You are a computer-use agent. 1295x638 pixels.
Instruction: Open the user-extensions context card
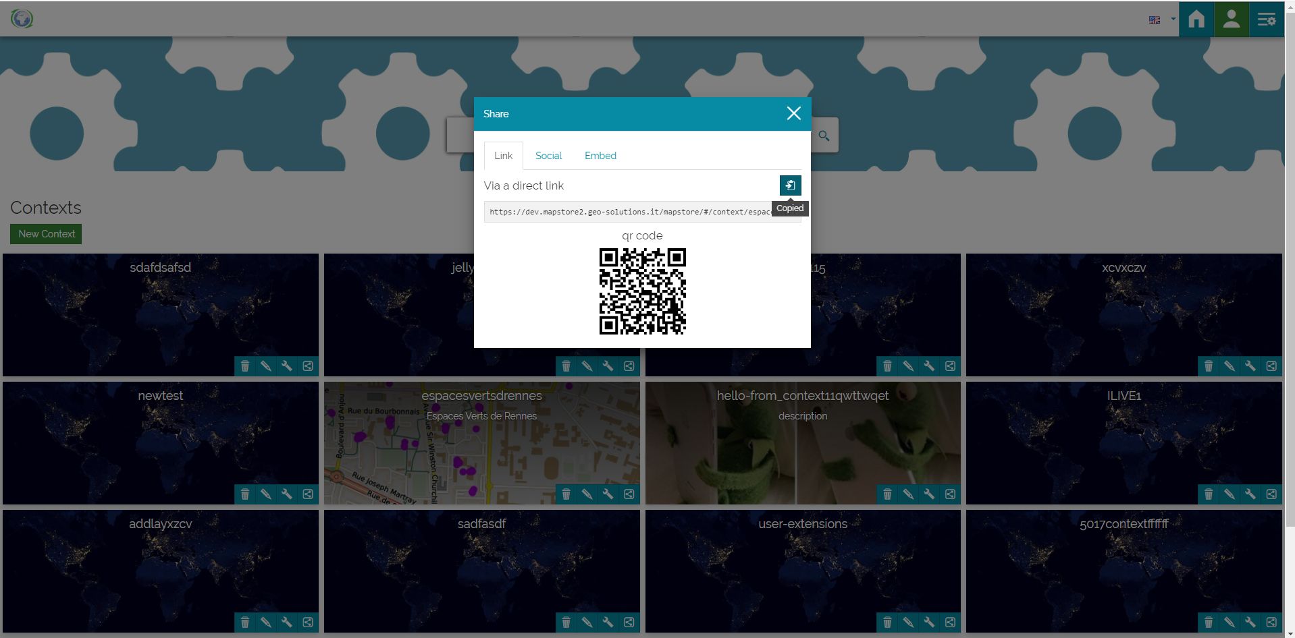[803, 571]
